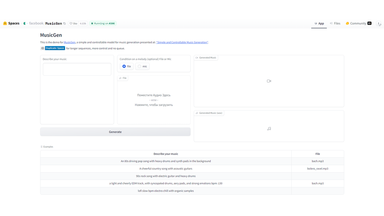Open the Community tab
The image size is (384, 216).
[x=358, y=24]
